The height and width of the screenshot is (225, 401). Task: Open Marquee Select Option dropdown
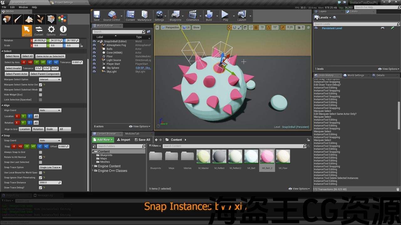point(50,79)
